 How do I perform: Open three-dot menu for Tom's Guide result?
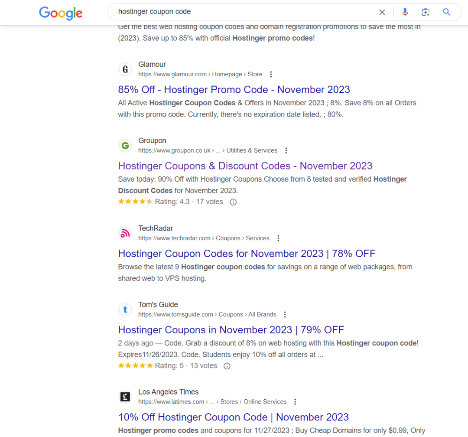click(285, 315)
